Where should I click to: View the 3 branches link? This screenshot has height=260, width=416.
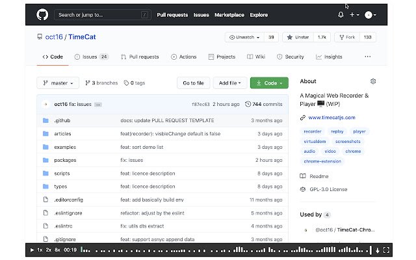click(101, 83)
